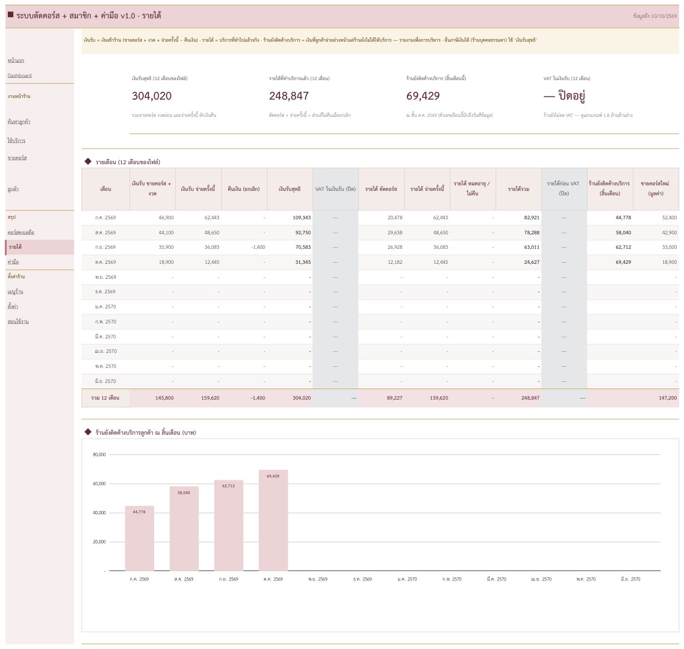Click the ส.ค. 2569 bar labeled 58,040 in chart
Screen dimensions: 684x649
tap(184, 529)
